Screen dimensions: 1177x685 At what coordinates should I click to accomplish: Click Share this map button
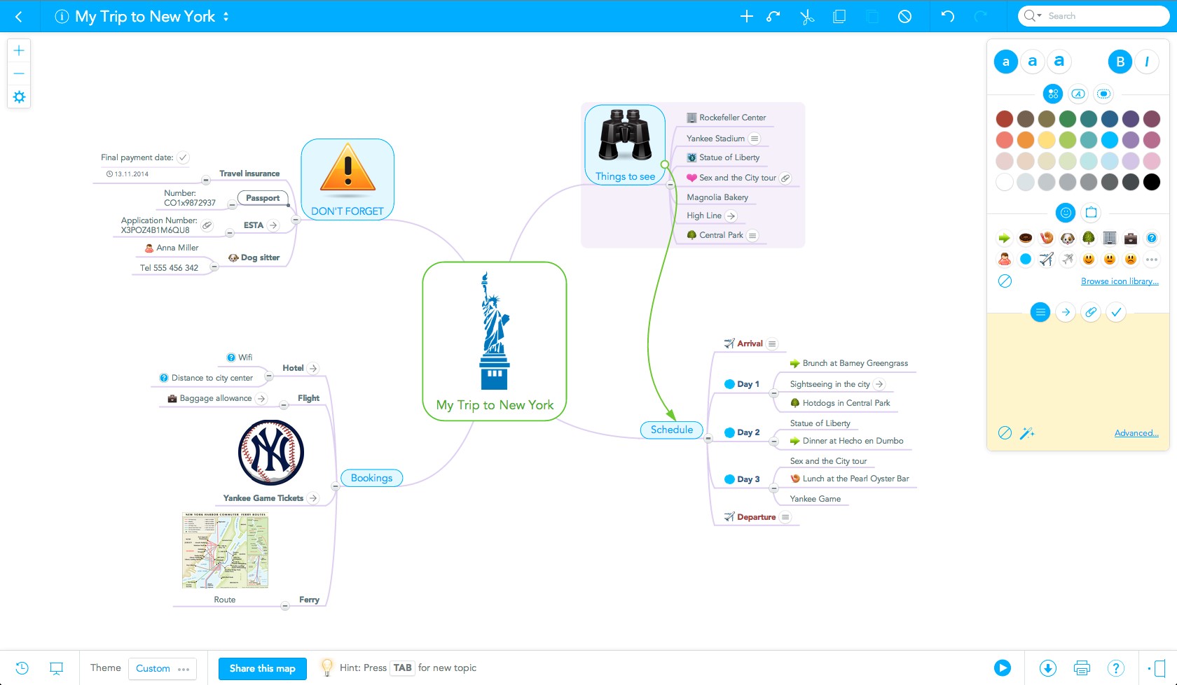click(262, 668)
